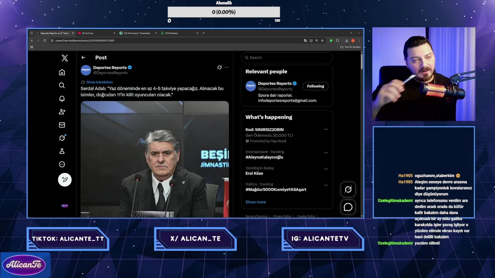
Task: Click Following button for Deportes Reports
Action: (316, 86)
